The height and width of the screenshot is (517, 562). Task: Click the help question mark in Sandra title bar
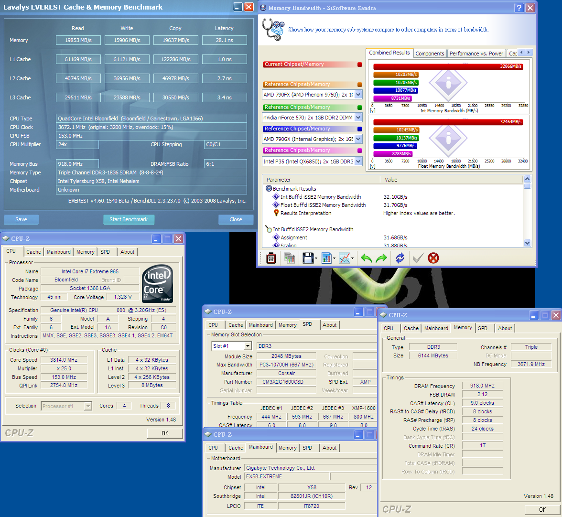click(x=519, y=8)
